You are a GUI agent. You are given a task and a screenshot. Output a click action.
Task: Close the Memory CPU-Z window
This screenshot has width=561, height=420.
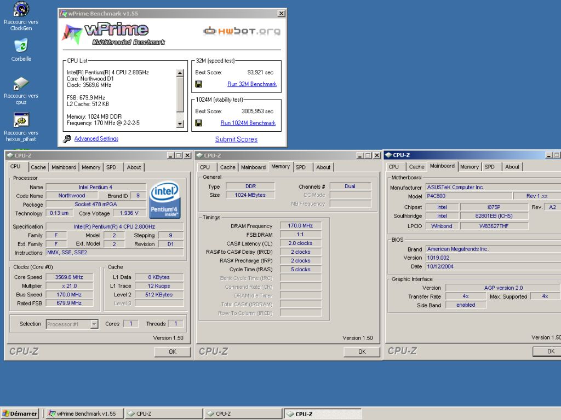click(377, 155)
